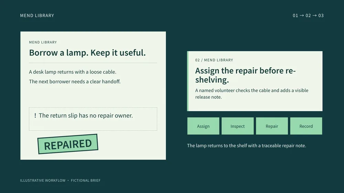Click the '02 / MEND LIBRARY' card label
Viewport: 344px width, 193px height.
click(214, 60)
